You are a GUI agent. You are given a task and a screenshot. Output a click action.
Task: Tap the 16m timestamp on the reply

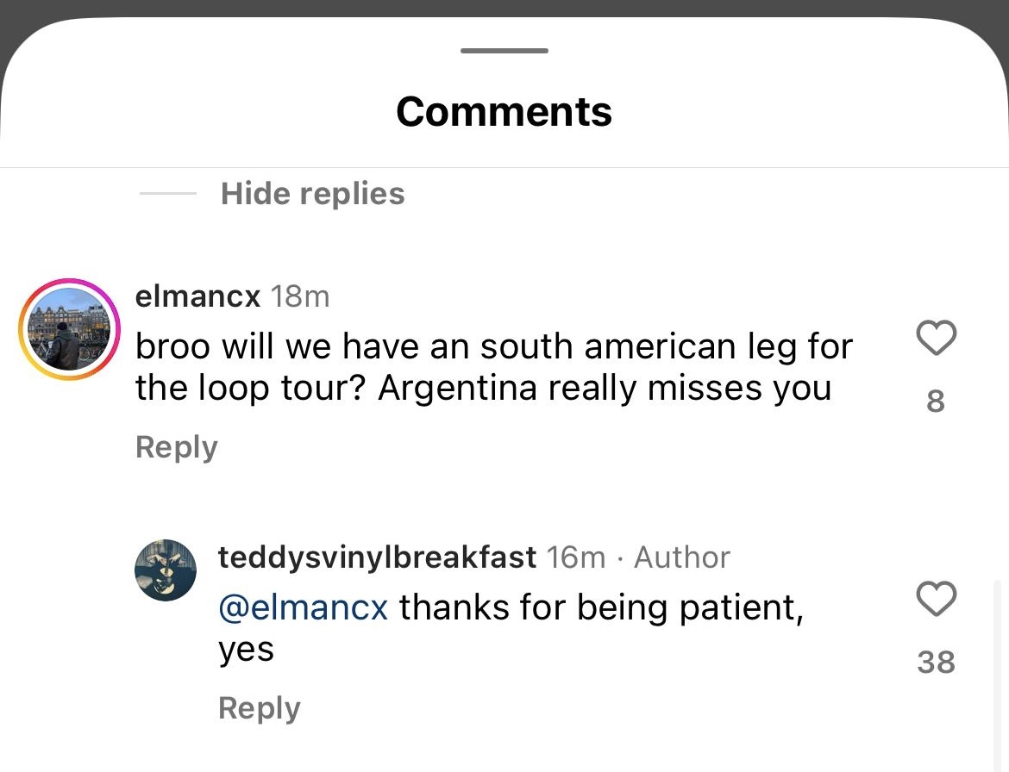coord(576,557)
